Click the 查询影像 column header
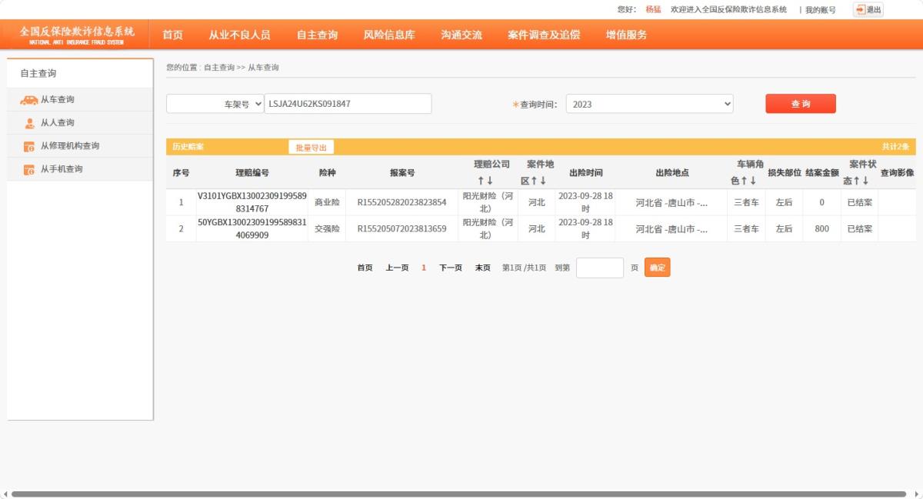 pyautogui.click(x=897, y=172)
